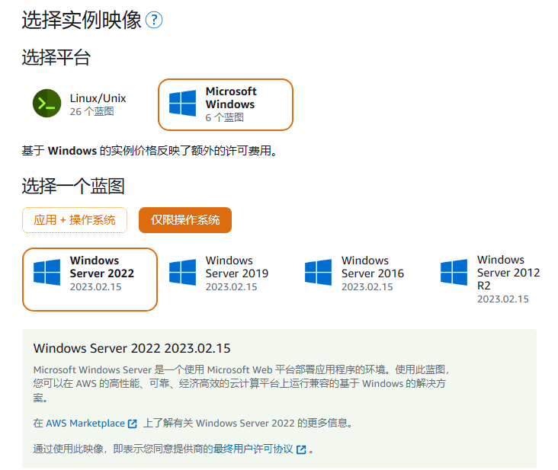Click the Windows Server 2012 R2 logo
Viewport: 558px width, 470px height.
(454, 273)
